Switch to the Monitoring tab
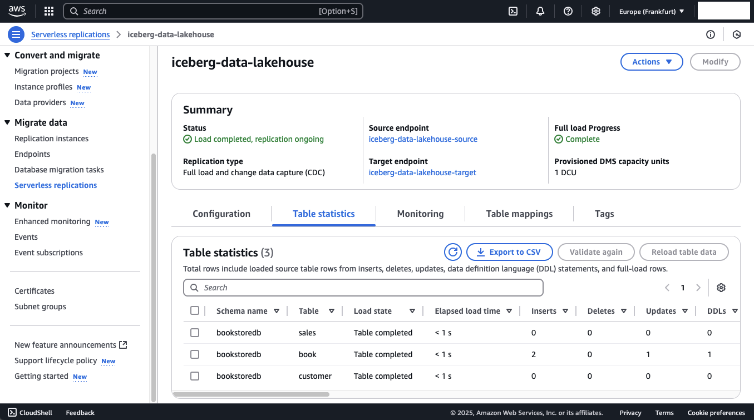The image size is (754, 420). [420, 214]
